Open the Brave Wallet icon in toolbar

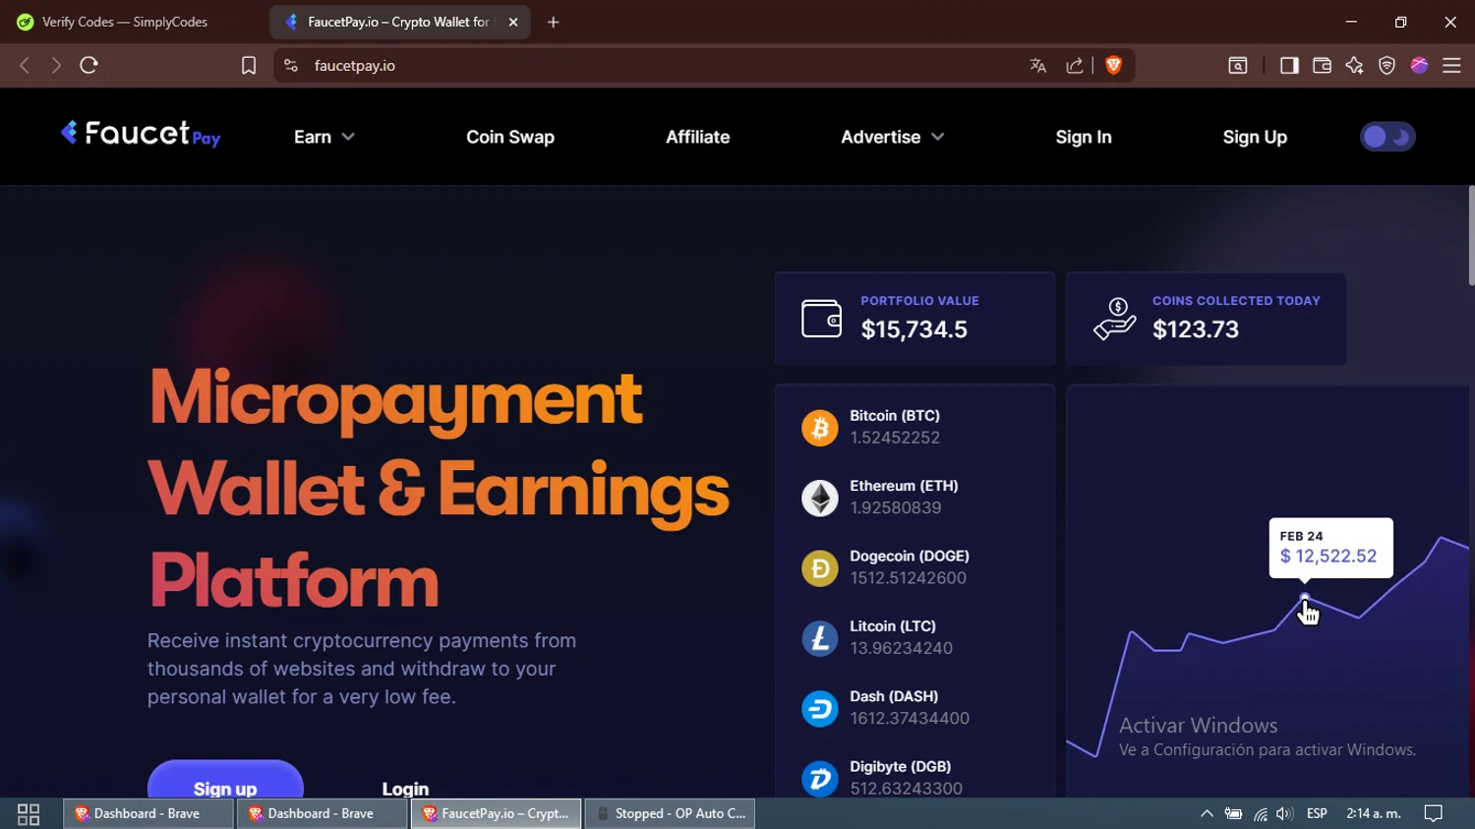point(1322,65)
